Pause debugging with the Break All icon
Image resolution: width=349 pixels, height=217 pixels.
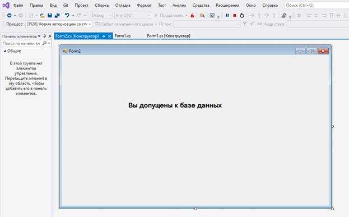(x=227, y=15)
